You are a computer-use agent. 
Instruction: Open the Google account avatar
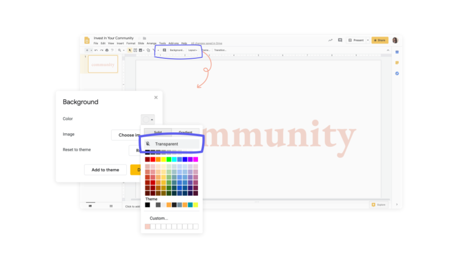(395, 40)
